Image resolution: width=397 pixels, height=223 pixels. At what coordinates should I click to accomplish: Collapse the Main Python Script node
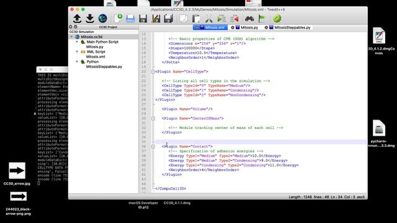pos(77,42)
